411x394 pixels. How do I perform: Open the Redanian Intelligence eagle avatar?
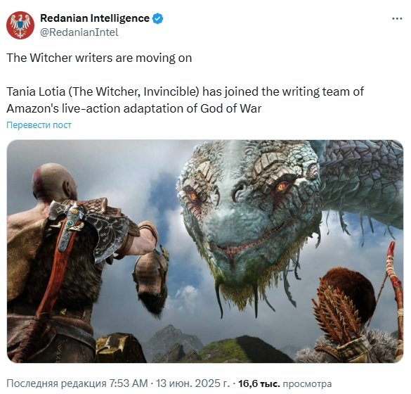[x=20, y=25]
